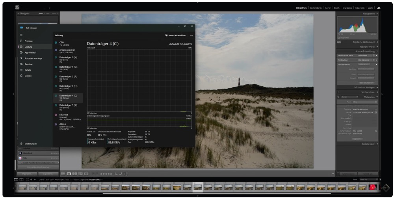Select the red-highlighted last filmstrip thumbnail

point(372,187)
